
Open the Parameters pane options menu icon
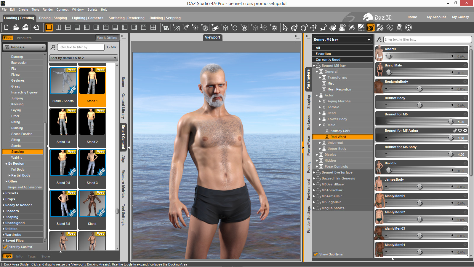point(308,37)
